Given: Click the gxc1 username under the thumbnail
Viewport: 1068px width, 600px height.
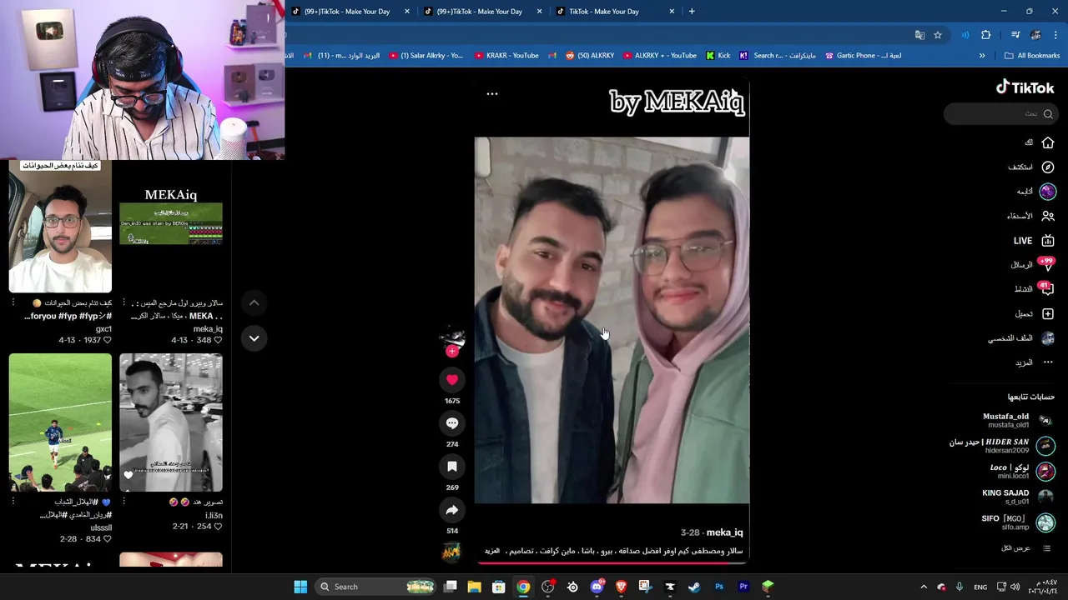Looking at the screenshot, I should (103, 329).
